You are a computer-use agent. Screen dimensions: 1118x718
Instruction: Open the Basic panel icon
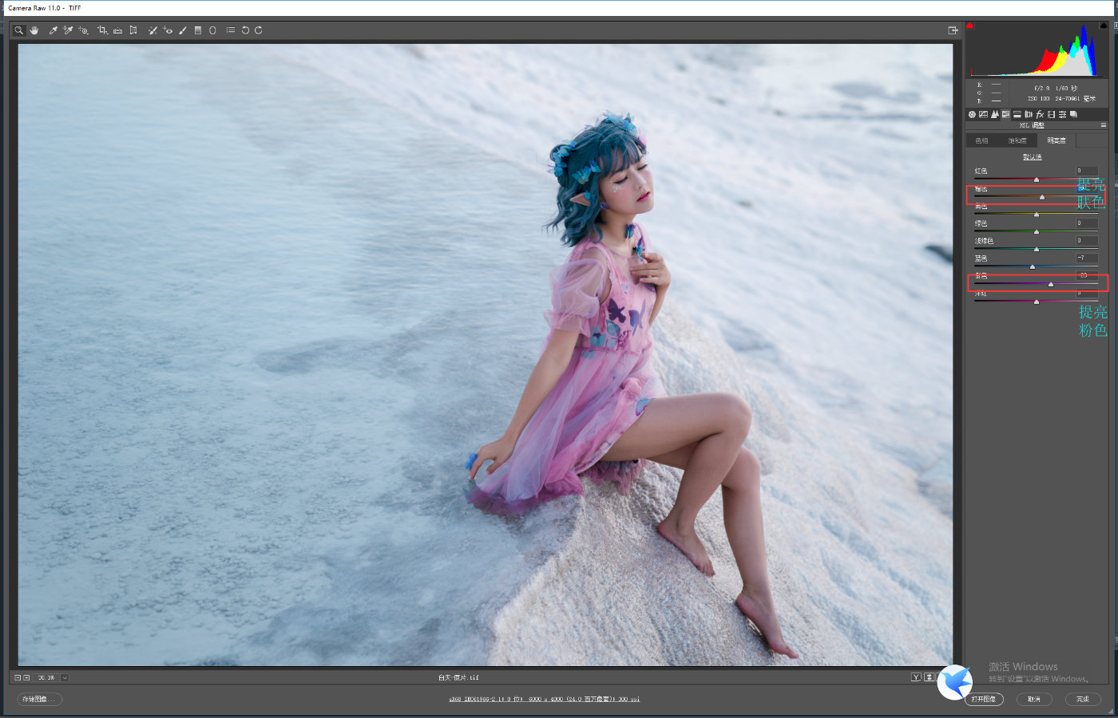coord(972,114)
